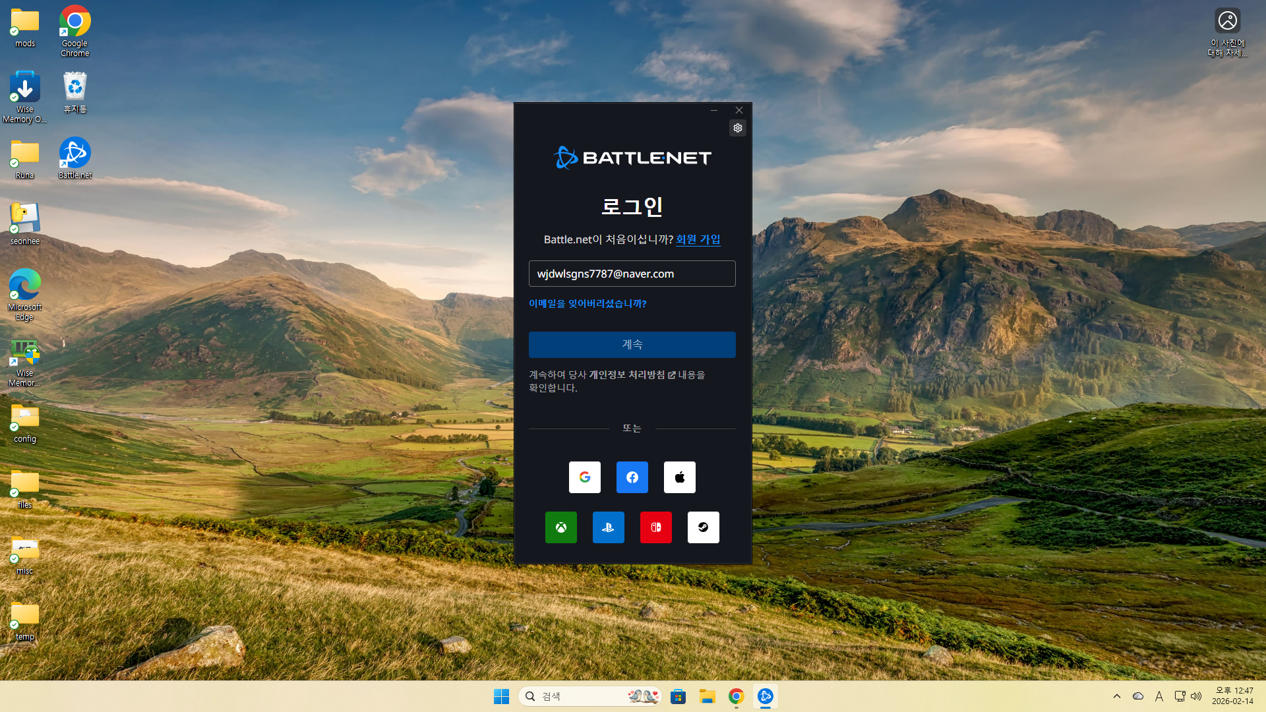
Task: Focus the email address input field
Action: (x=632, y=274)
